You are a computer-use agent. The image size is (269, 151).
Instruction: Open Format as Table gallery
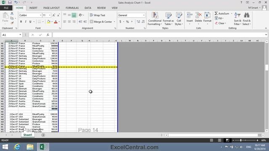click(168, 19)
